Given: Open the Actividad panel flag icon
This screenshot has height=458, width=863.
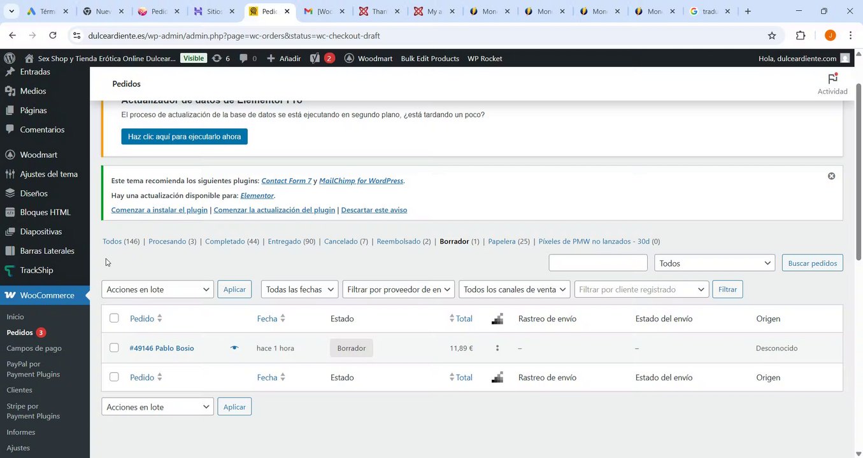Looking at the screenshot, I should tap(832, 83).
